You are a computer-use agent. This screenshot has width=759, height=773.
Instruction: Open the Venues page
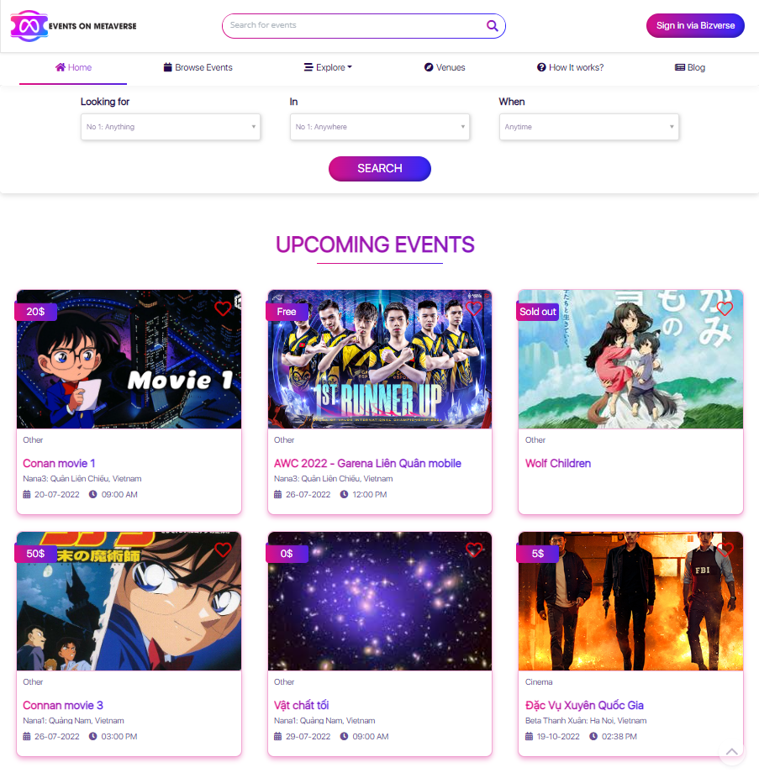click(x=445, y=67)
